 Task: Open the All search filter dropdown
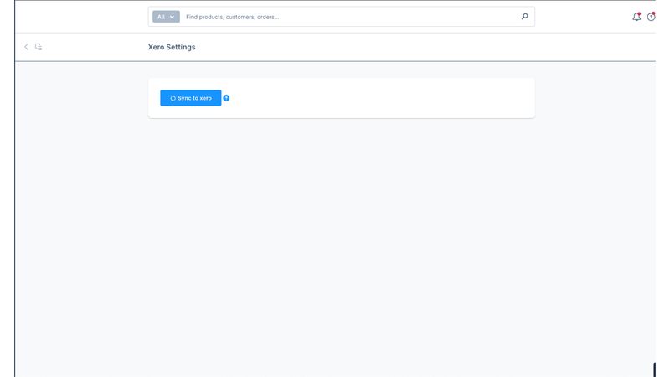(x=166, y=17)
